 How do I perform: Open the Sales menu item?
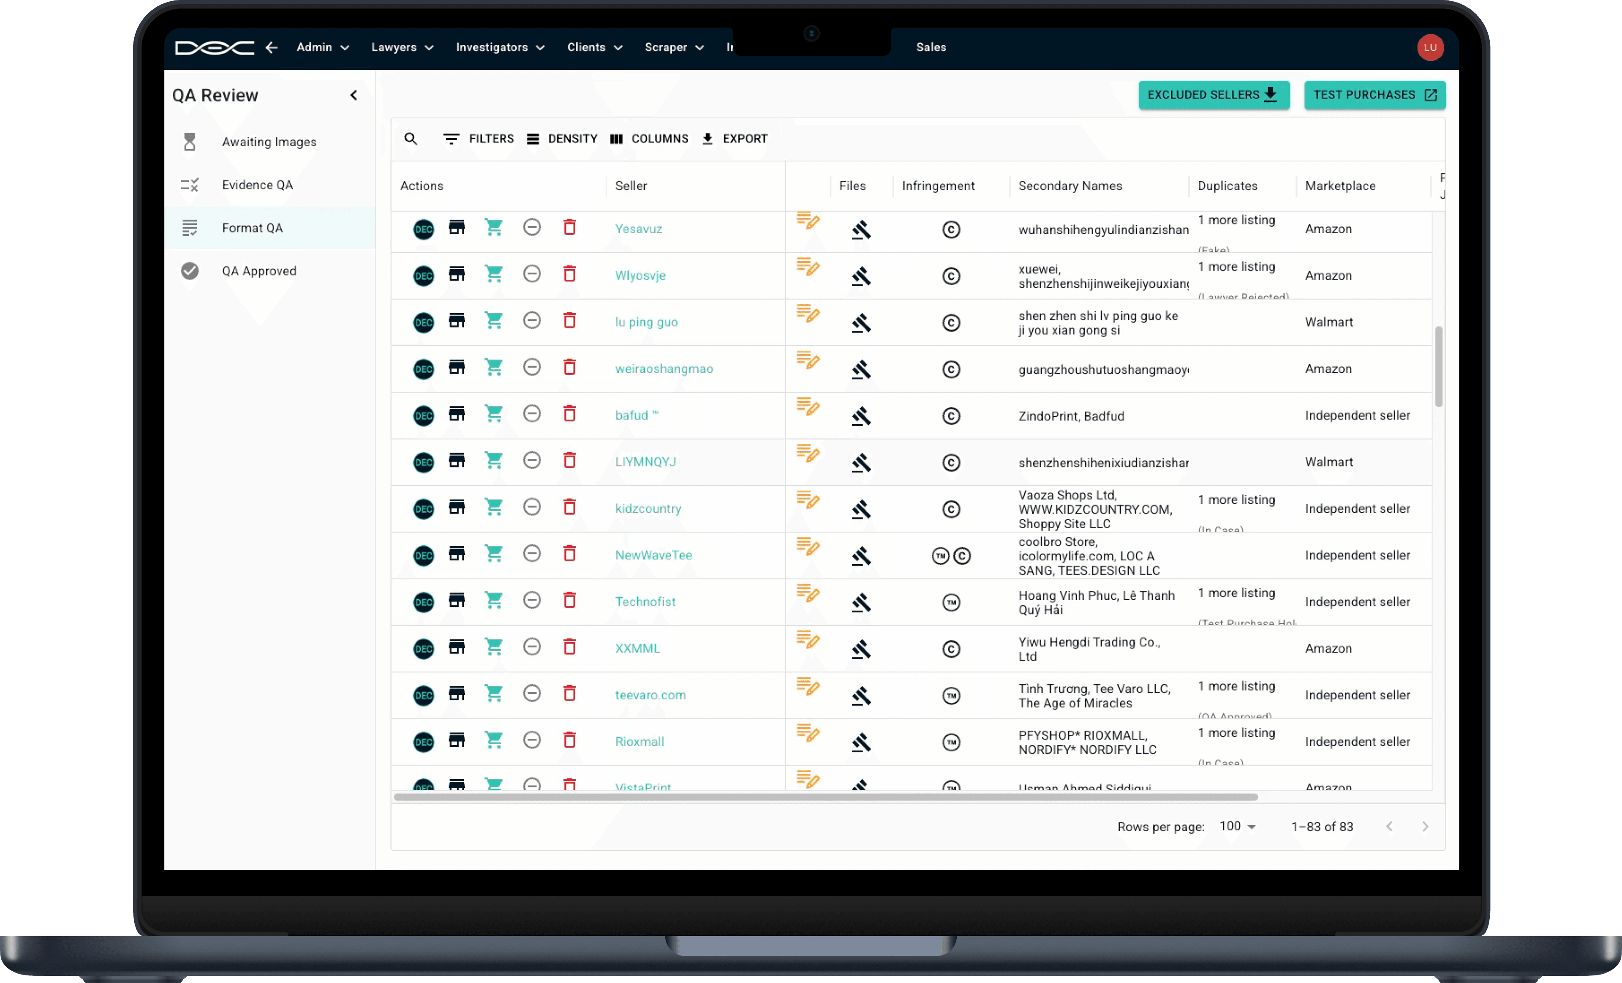click(931, 47)
